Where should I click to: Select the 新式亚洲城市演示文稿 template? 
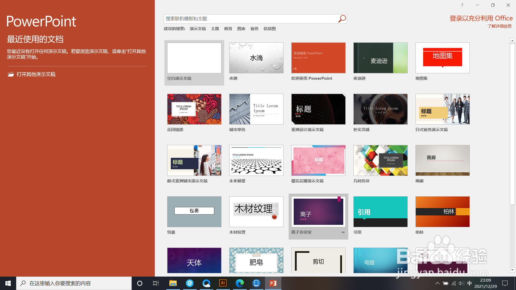[x=194, y=161]
